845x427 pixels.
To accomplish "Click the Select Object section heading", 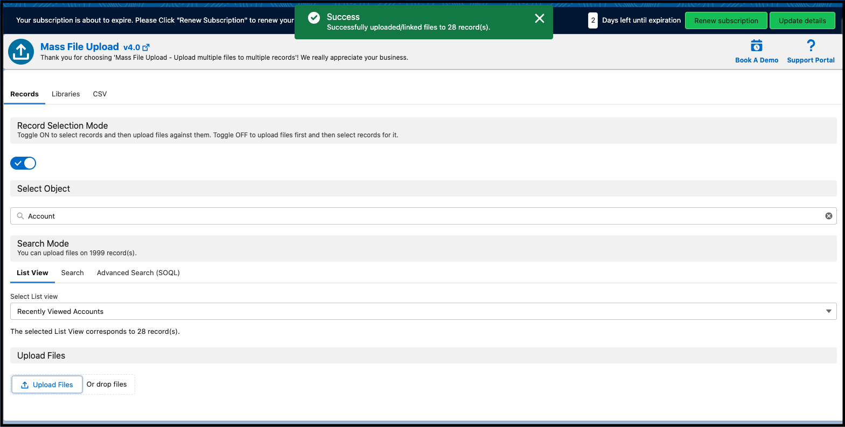I will pyautogui.click(x=44, y=188).
